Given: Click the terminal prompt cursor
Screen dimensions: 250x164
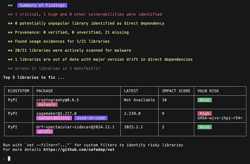Looking at the screenshot, I should tap(9, 159).
